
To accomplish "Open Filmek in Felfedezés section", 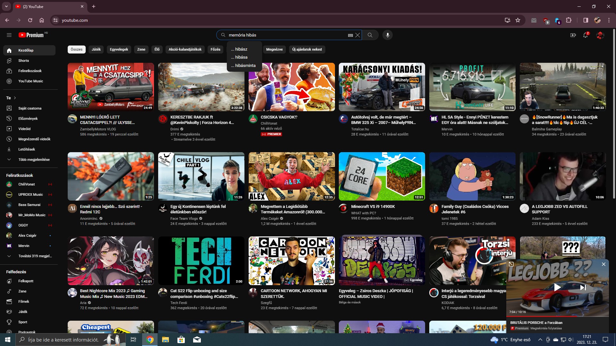I will pyautogui.click(x=29, y=301).
